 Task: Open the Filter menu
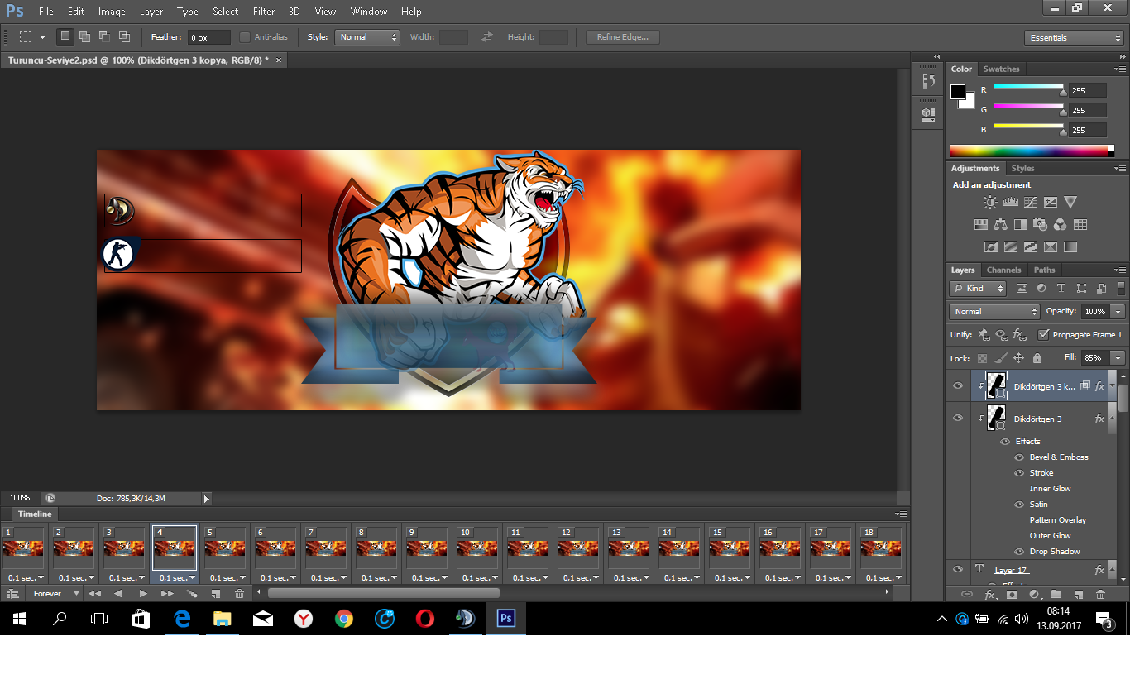(264, 12)
